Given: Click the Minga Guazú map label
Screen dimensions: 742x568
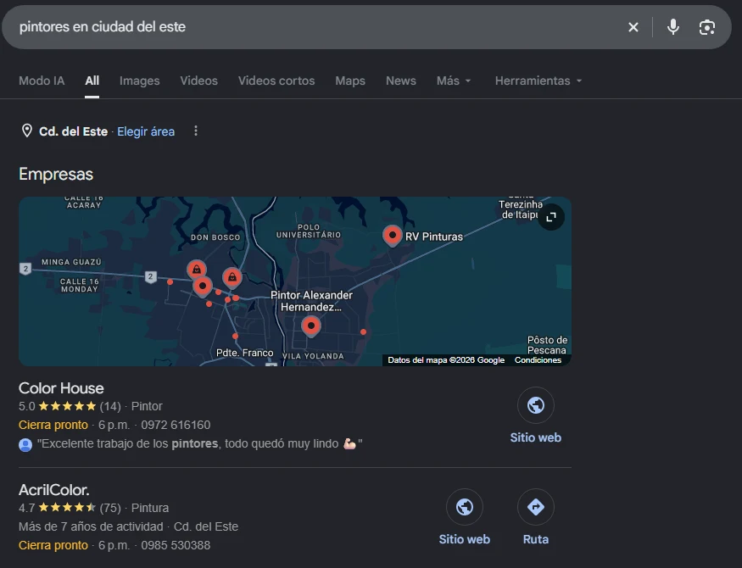Looking at the screenshot, I should (71, 262).
